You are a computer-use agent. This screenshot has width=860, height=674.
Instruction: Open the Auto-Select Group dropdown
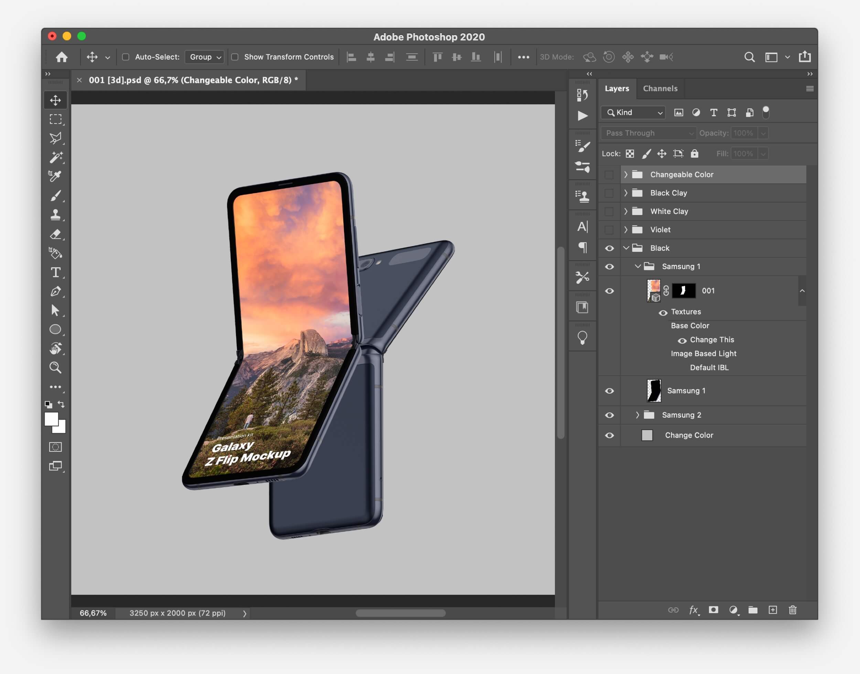[x=205, y=57]
